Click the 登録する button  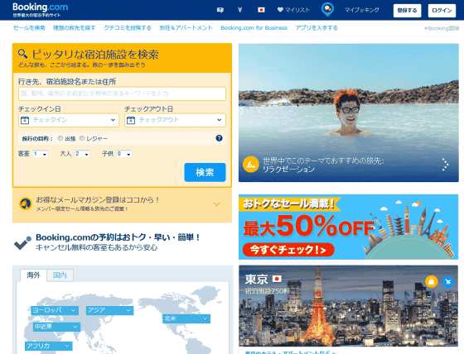(407, 11)
